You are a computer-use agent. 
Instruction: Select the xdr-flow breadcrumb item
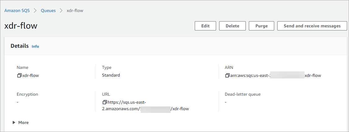[x=75, y=10]
